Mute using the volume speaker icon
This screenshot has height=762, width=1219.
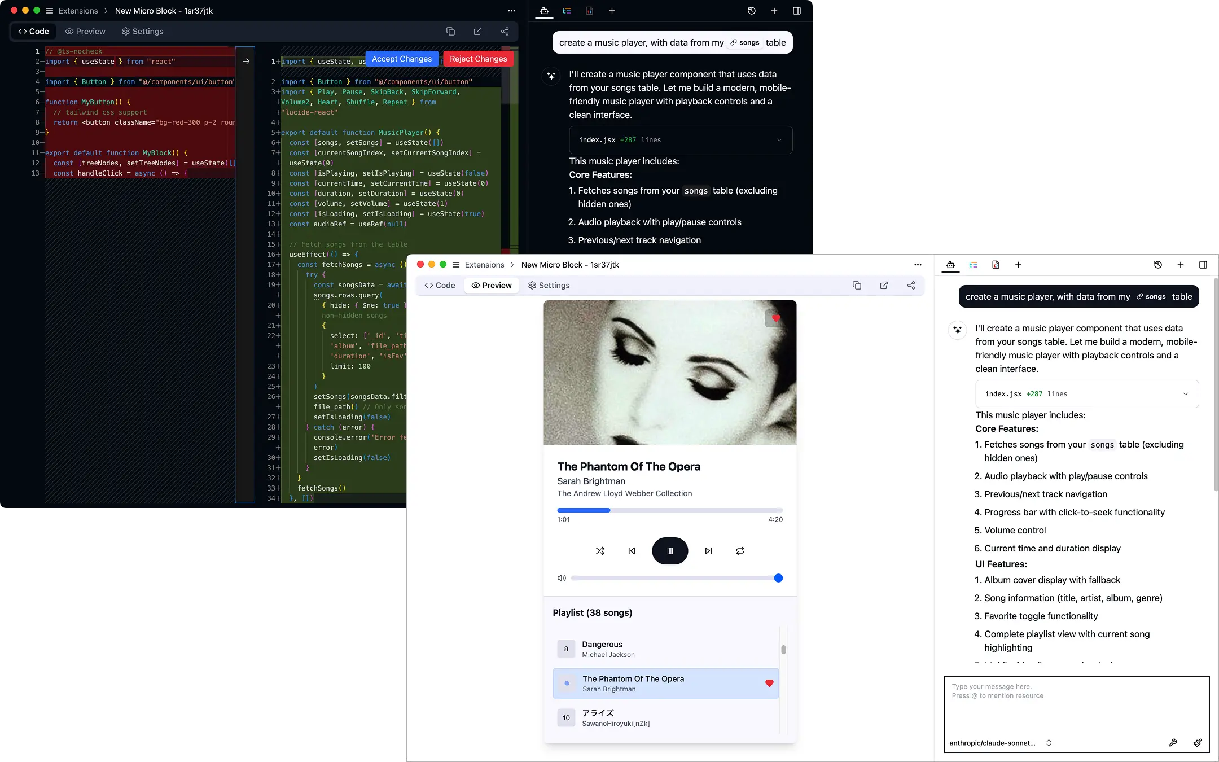(x=562, y=578)
